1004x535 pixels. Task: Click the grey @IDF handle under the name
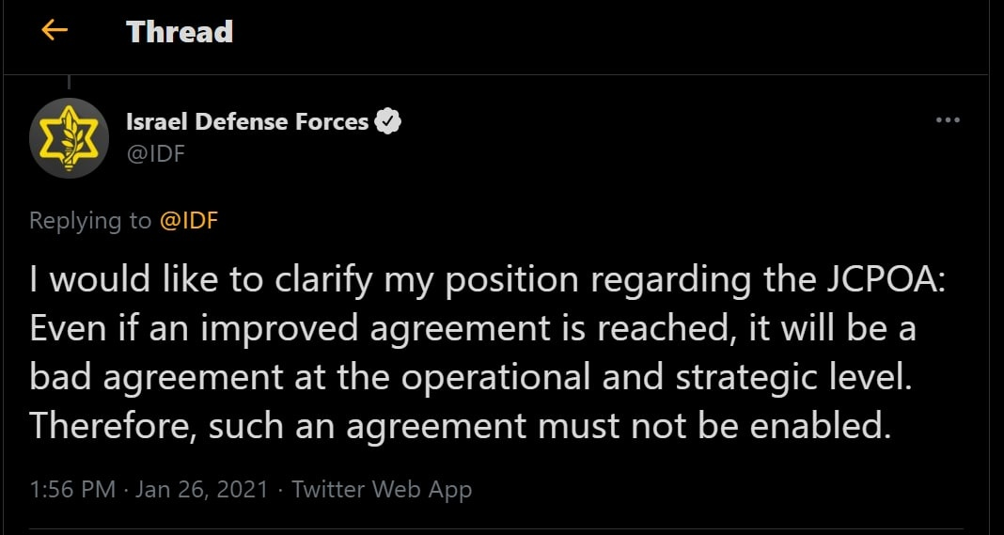[155, 153]
